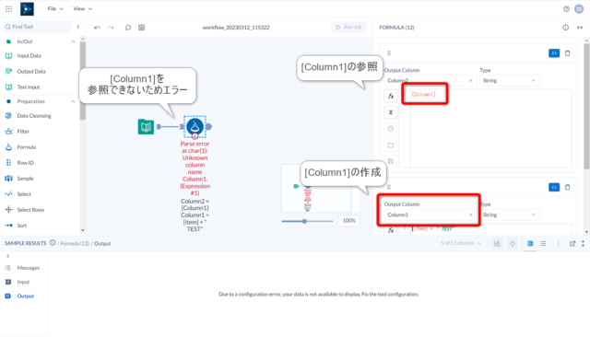590x337 pixels.
Task: Select the Input Data node on canvas
Action: point(146,127)
